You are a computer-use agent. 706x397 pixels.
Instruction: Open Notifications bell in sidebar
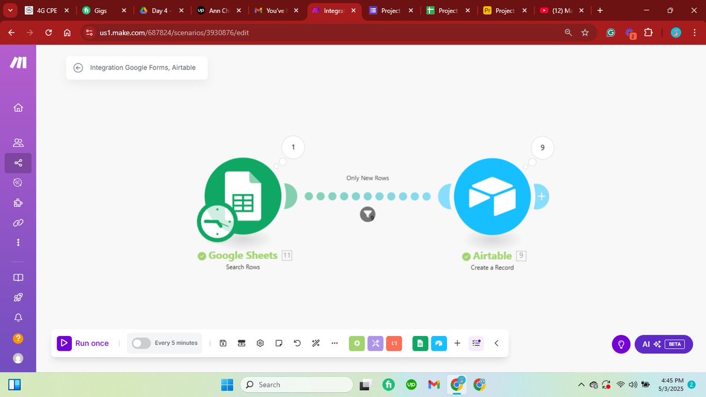coord(18,318)
